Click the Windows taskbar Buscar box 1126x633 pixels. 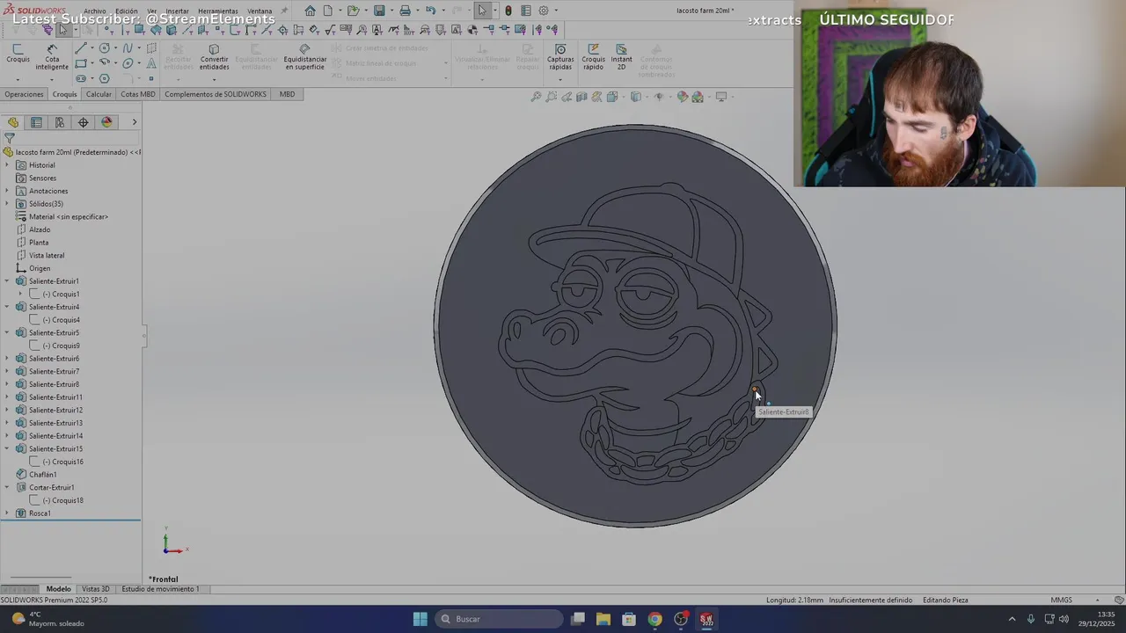[x=500, y=619]
